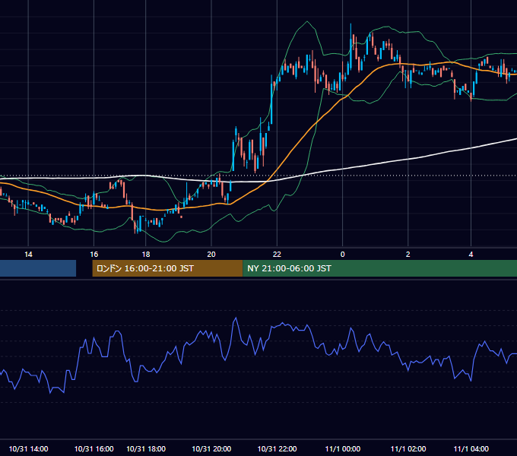Image resolution: width=517 pixels, height=456 pixels.
Task: Click hour label 14 under price chart
Action: tap(28, 254)
